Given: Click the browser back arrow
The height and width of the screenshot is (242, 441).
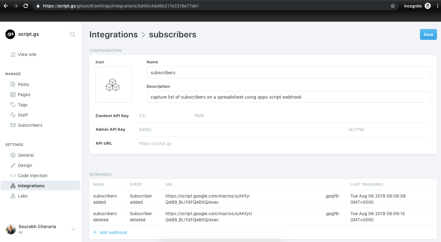Looking at the screenshot, I should click(x=6, y=6).
